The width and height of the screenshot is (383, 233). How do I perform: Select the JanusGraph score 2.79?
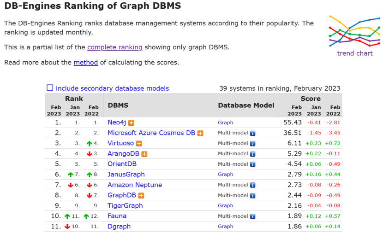[x=294, y=174]
